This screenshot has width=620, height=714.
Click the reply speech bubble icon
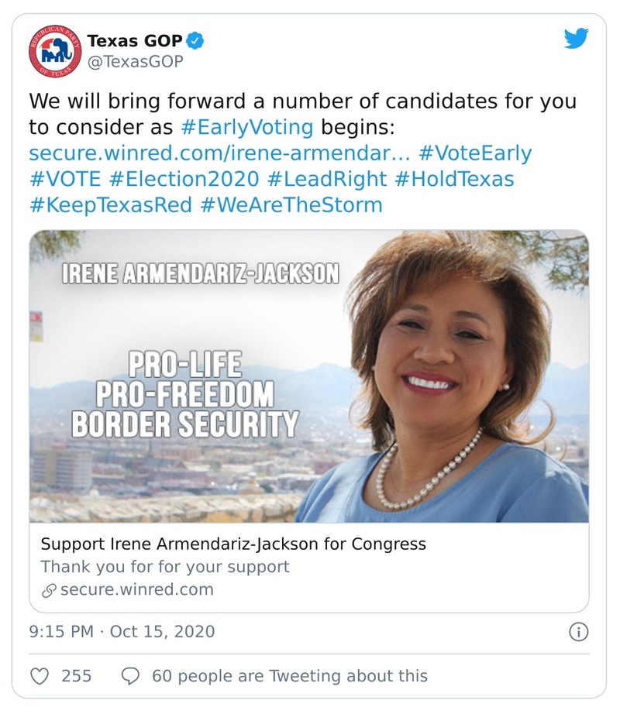[130, 676]
